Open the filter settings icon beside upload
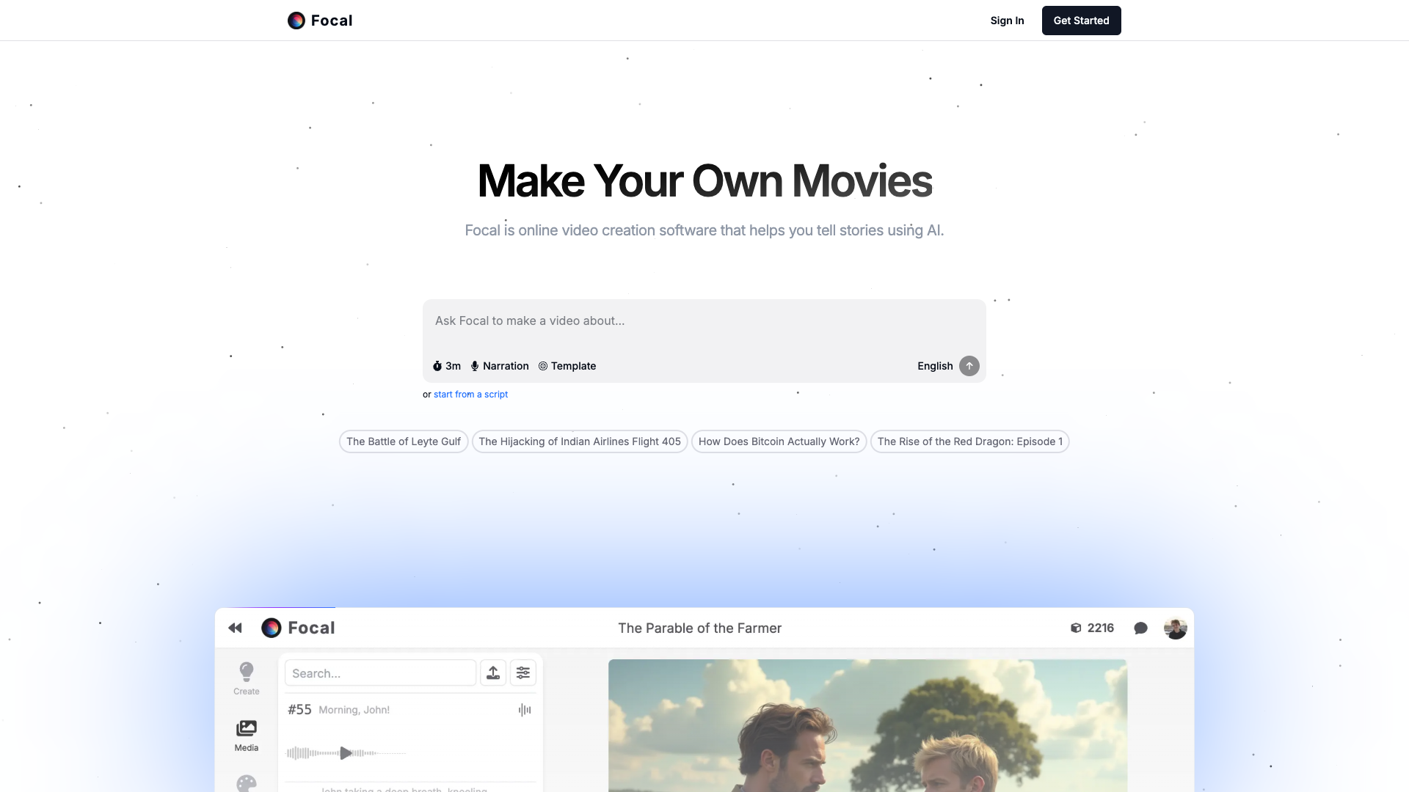The height and width of the screenshot is (792, 1409). click(x=523, y=672)
